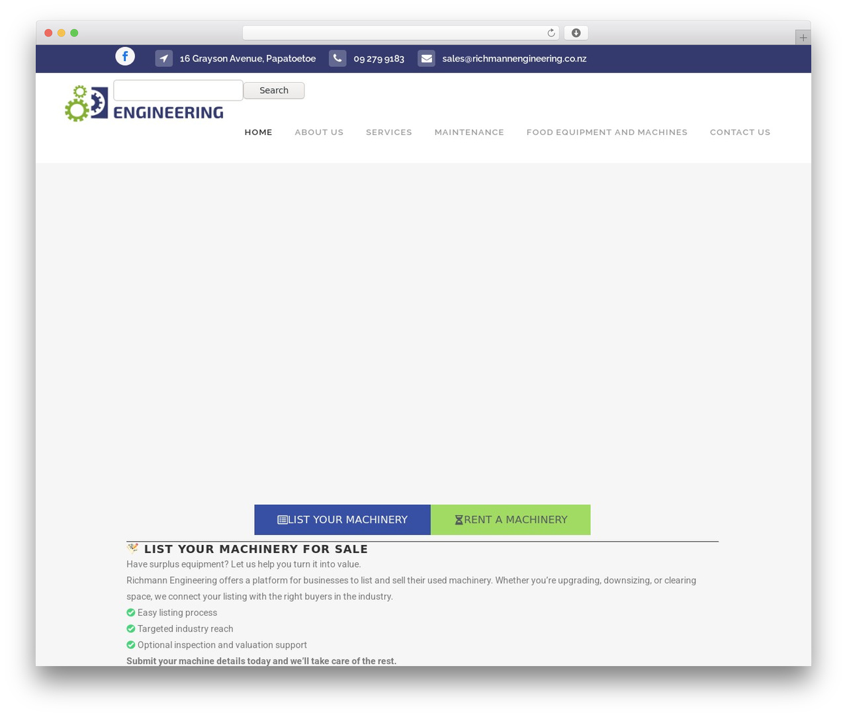Click the small emoji icon before the heading
847x717 pixels.
pyautogui.click(x=133, y=548)
